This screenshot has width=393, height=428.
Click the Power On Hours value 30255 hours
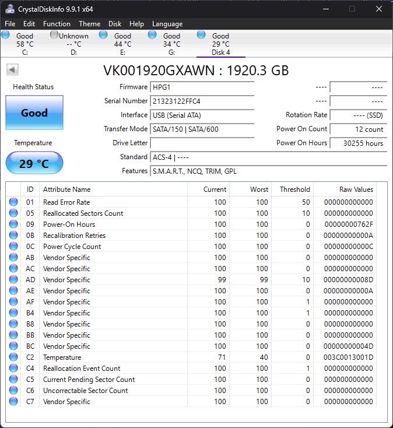359,143
